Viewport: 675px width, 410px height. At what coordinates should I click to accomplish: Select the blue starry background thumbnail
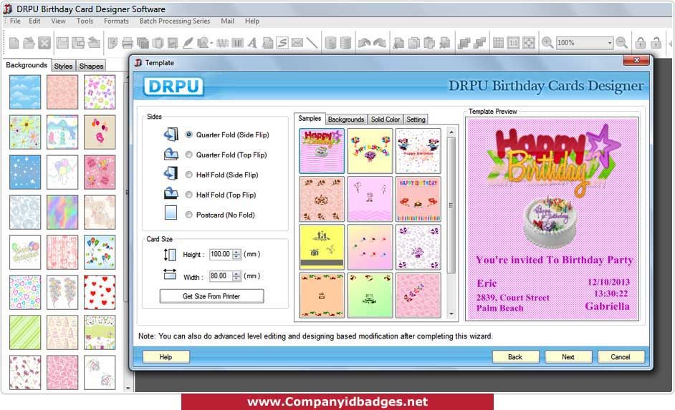pos(25,172)
